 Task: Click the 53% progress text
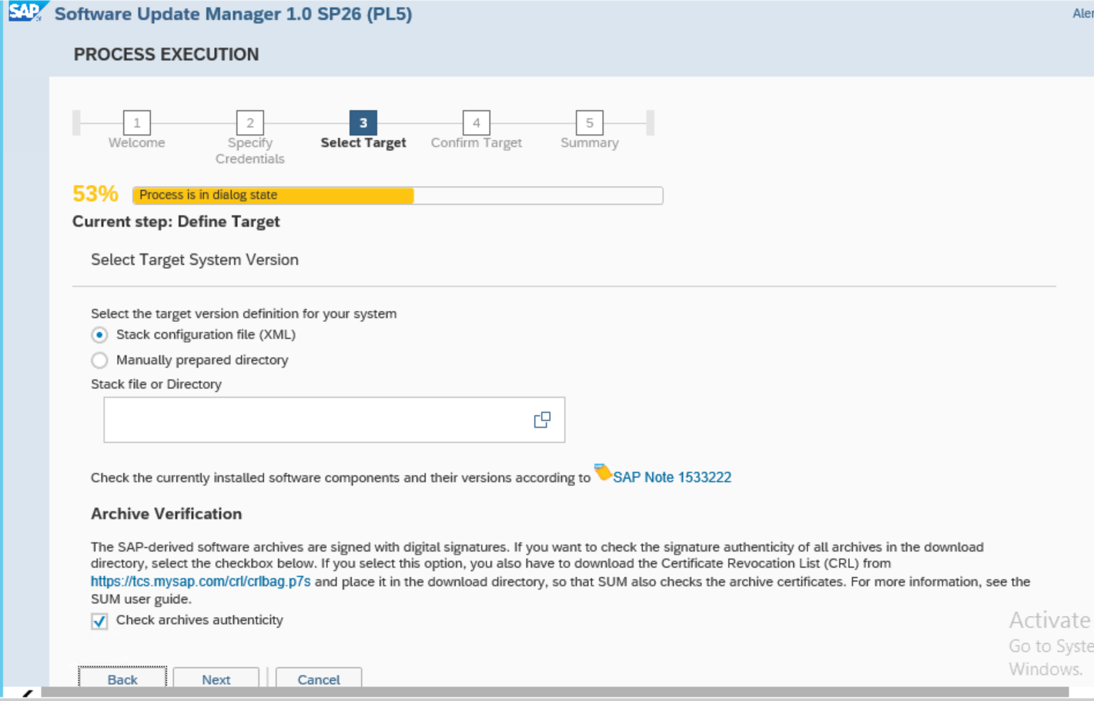pyautogui.click(x=95, y=194)
